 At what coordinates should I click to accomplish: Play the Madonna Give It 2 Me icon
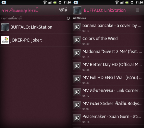coord(77,53)
